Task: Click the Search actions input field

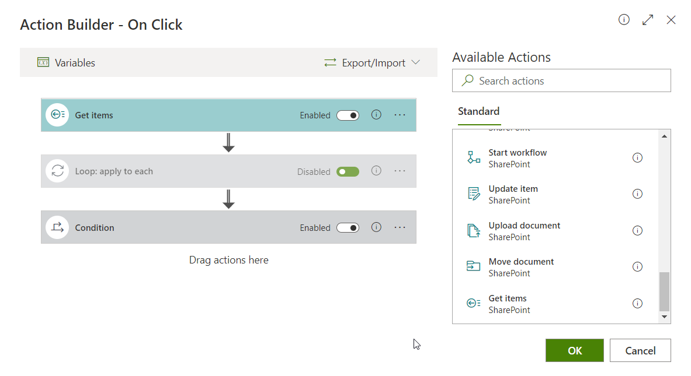Action: (x=561, y=81)
